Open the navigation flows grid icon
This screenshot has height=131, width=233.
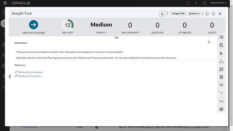click(204, 3)
